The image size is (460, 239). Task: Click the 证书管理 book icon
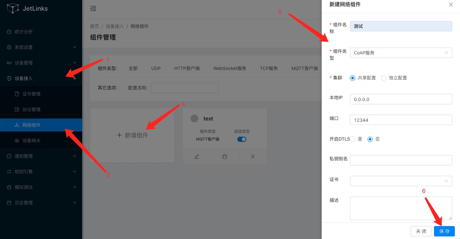point(17,94)
